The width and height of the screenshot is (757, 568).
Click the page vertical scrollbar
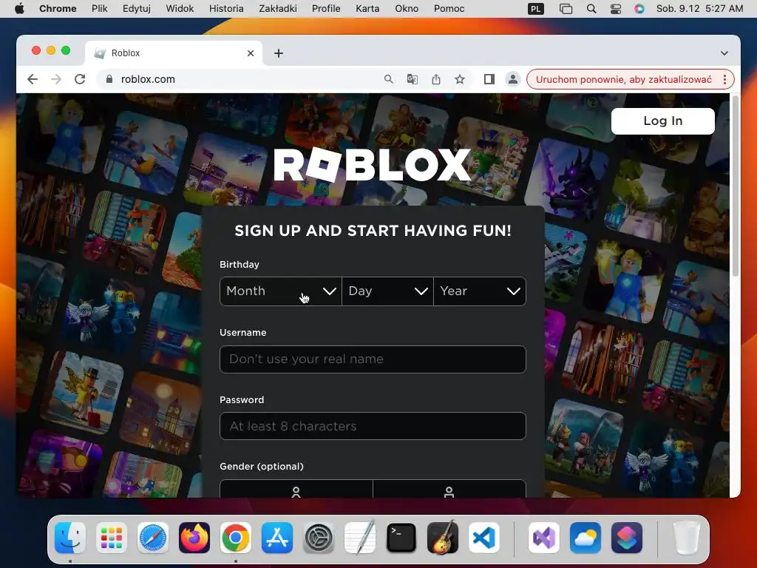click(736, 186)
